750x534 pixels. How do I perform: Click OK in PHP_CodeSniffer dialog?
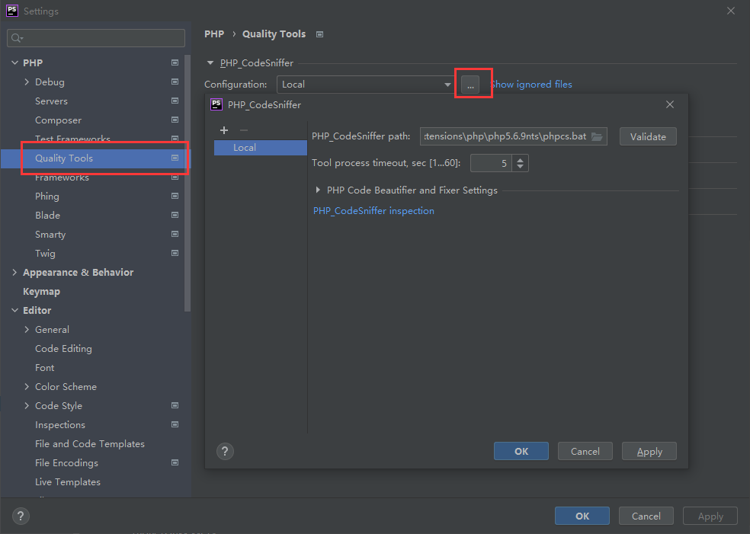(521, 451)
